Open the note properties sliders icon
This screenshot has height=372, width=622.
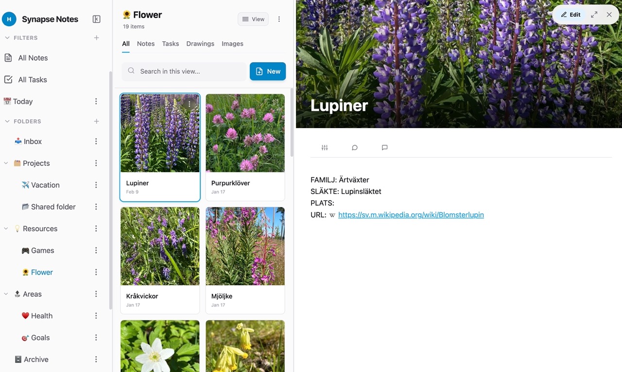click(325, 147)
